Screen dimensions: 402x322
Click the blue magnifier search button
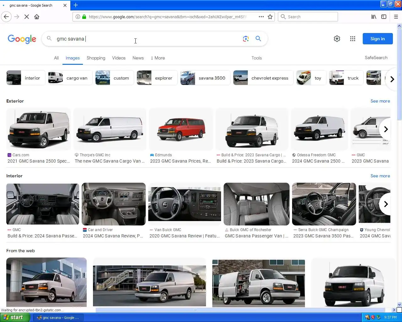tap(258, 39)
